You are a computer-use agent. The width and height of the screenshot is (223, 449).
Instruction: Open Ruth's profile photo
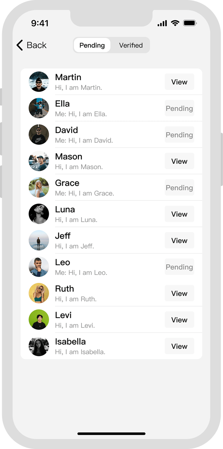[x=39, y=293]
